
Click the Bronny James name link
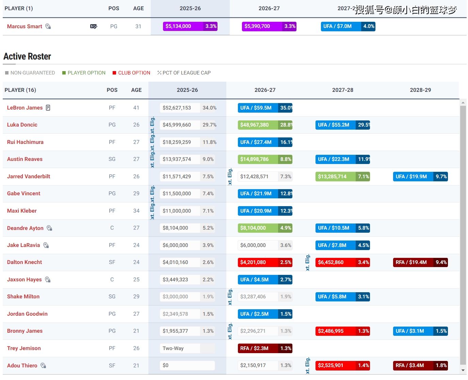25,331
